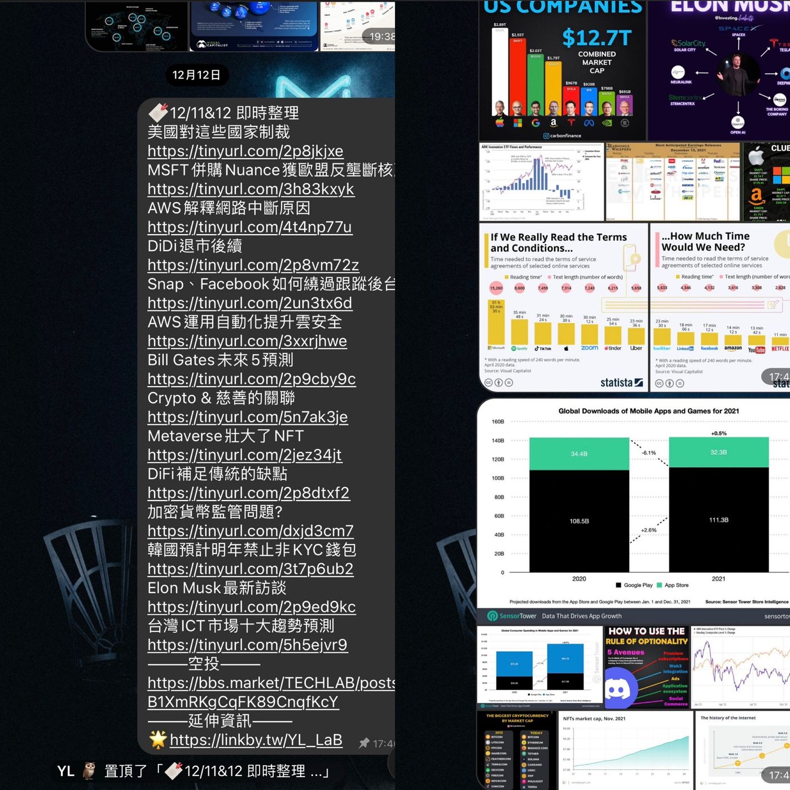Image resolution: width=790 pixels, height=790 pixels.
Task: Open Most Anticipated Earnings Releases image
Action: coord(673,182)
